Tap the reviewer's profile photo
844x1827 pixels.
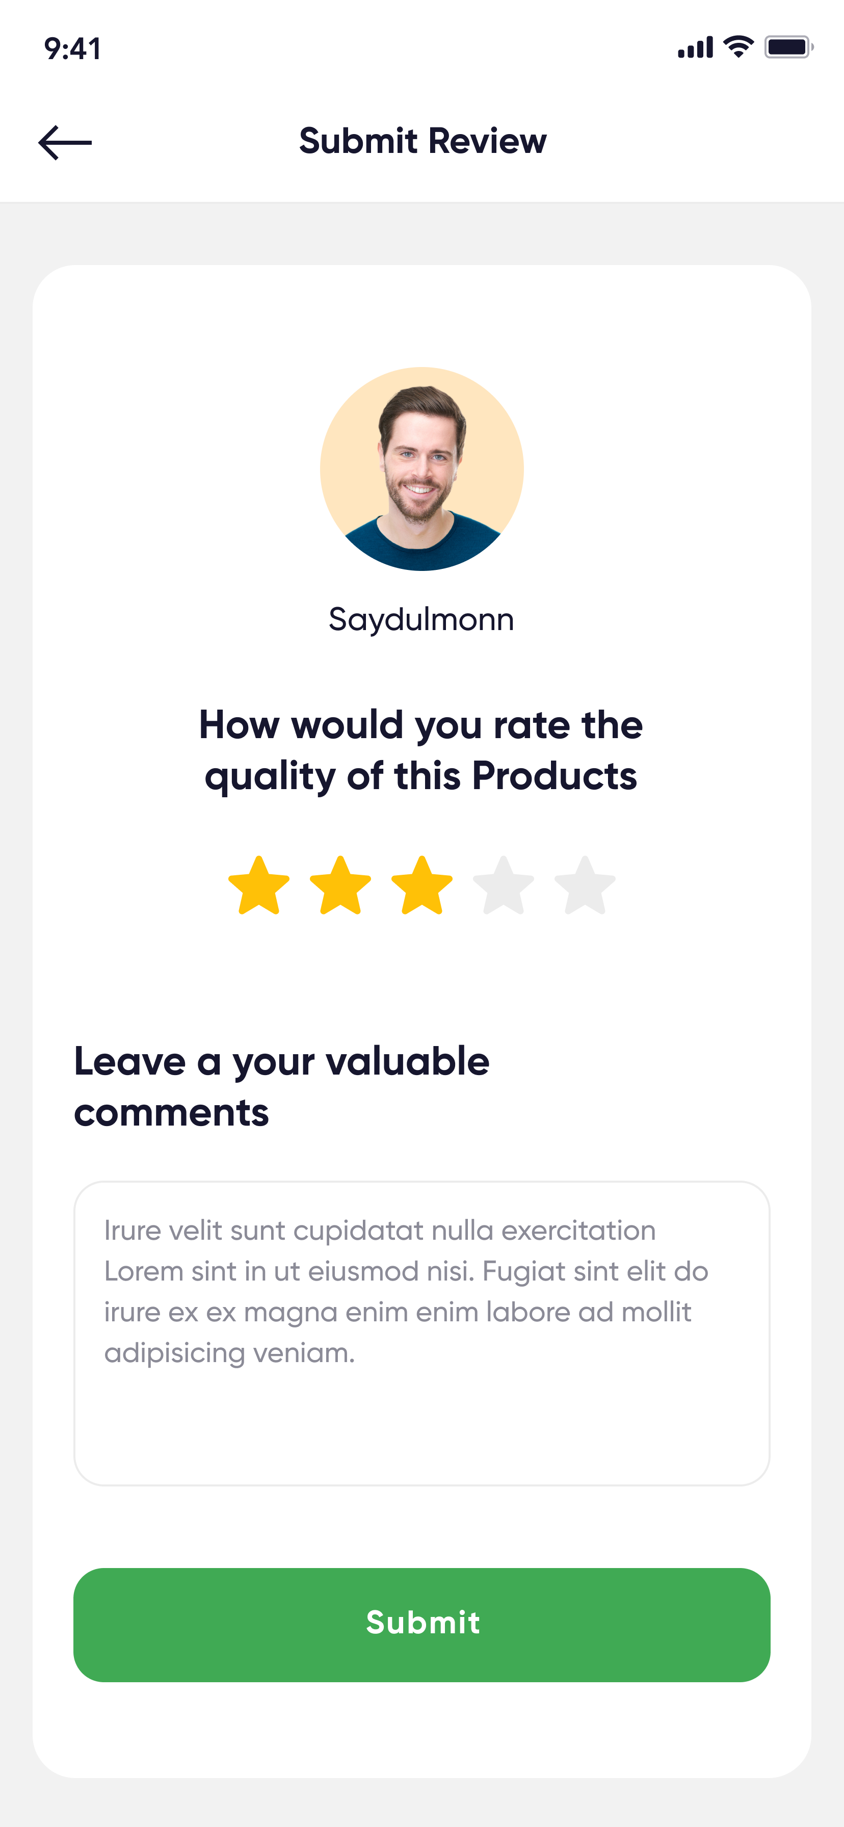tap(422, 469)
